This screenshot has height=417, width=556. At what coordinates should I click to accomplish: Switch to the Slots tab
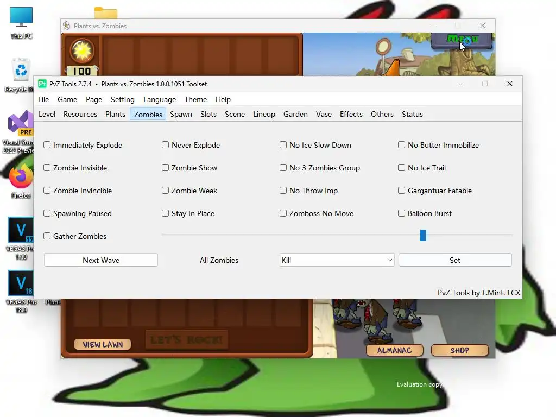[x=208, y=114]
